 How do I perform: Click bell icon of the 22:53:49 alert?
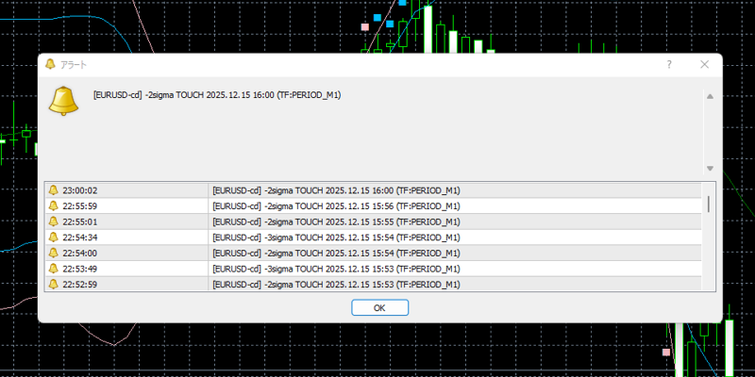pos(54,268)
